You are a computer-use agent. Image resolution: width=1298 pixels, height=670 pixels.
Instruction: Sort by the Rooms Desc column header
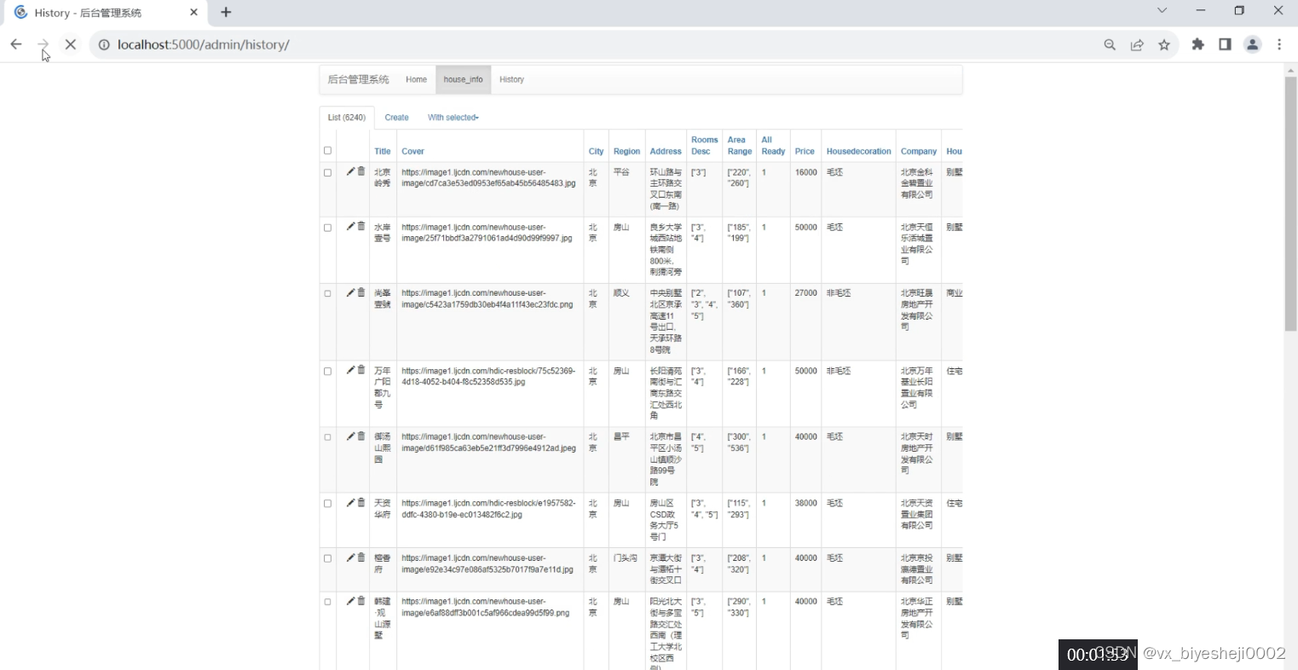click(x=704, y=146)
